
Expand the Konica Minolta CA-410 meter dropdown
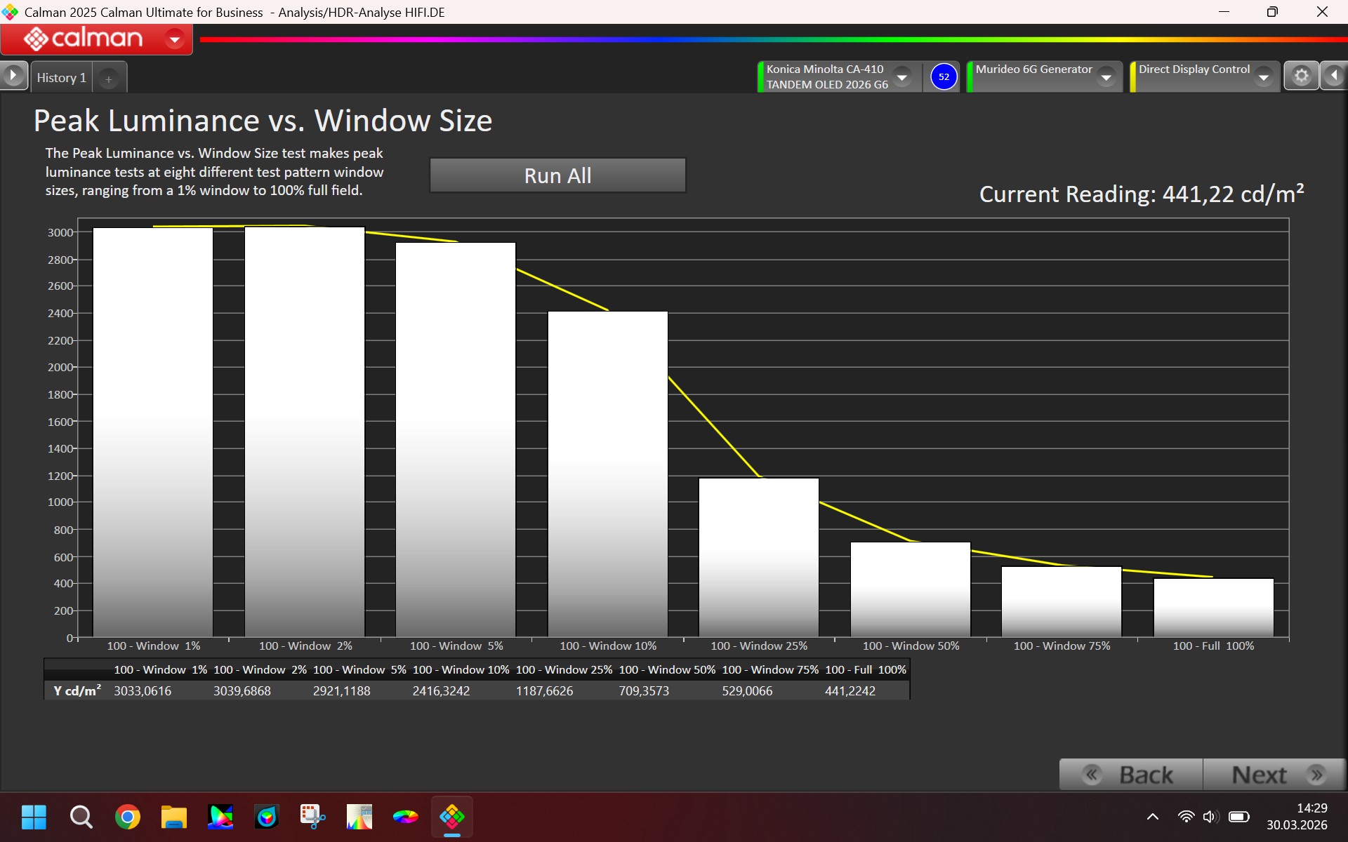tap(902, 77)
